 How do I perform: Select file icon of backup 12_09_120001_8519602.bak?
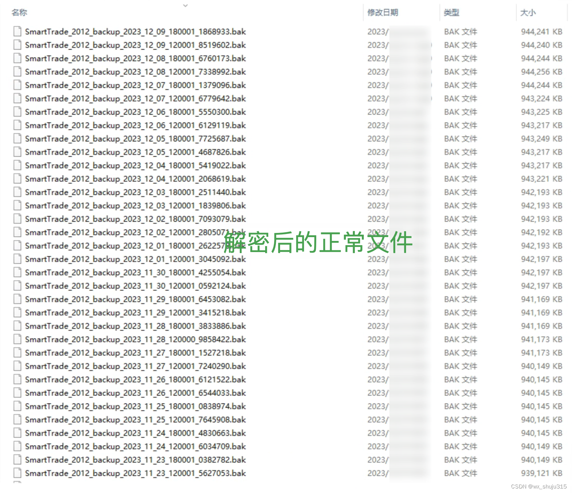[x=17, y=45]
